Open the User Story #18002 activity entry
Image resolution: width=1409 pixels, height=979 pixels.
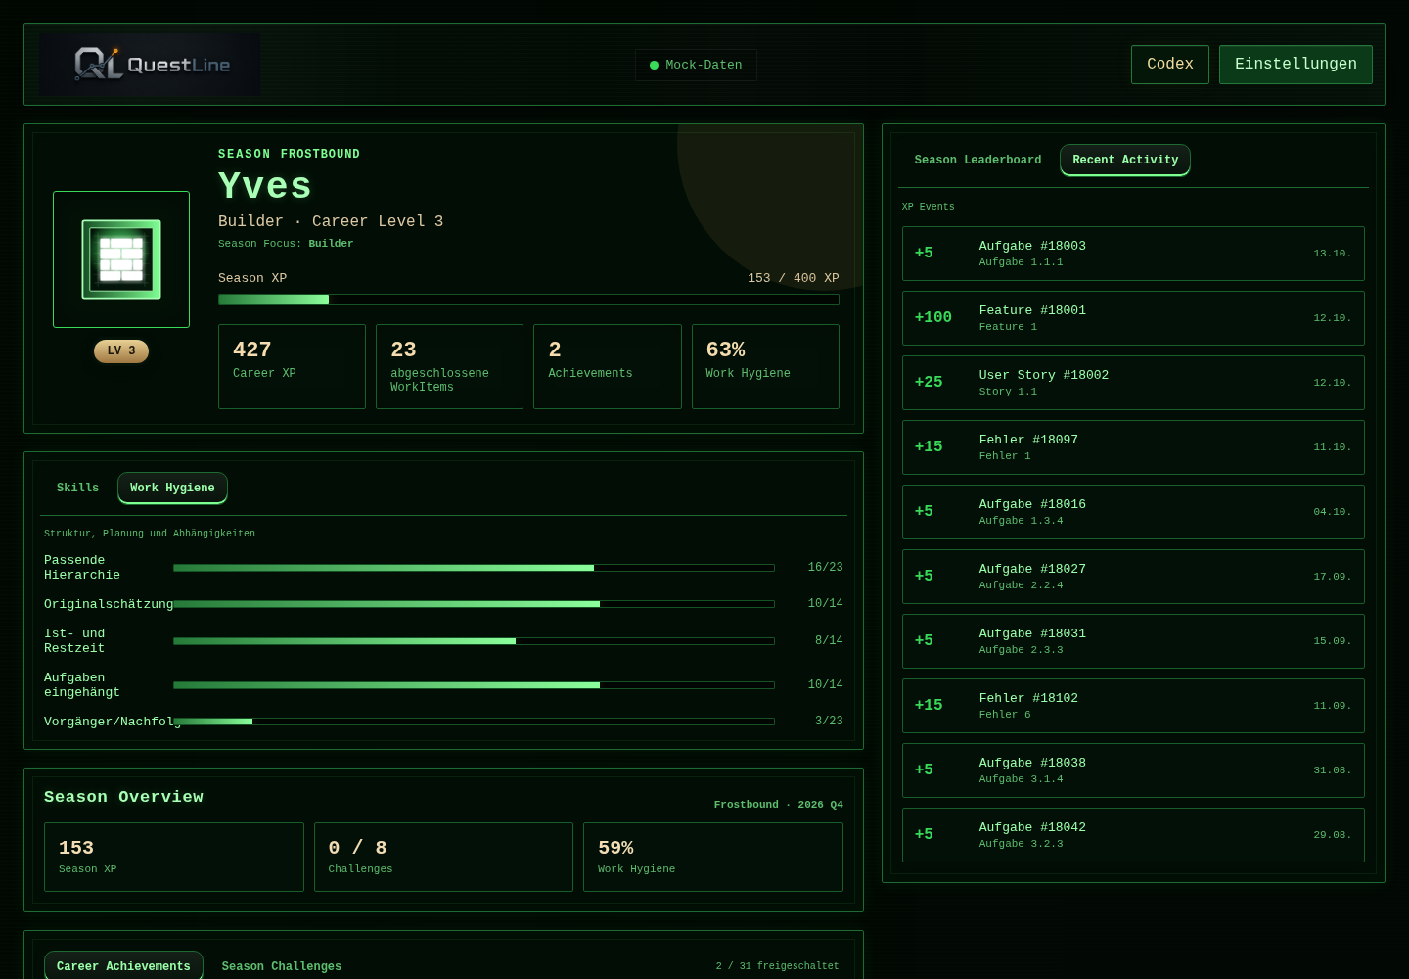(x=1133, y=383)
